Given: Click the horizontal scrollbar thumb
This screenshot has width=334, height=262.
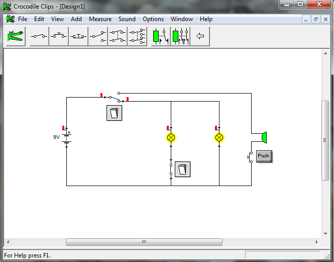Looking at the screenshot, I should coord(143,242).
